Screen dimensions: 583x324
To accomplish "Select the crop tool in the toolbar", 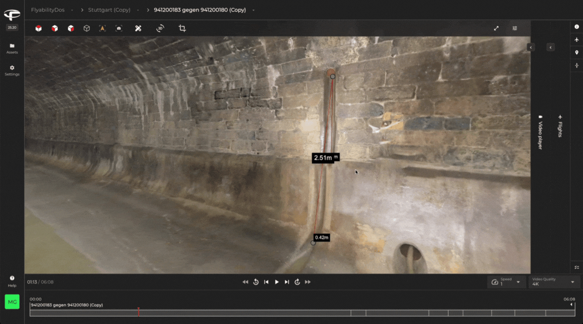I will click(182, 28).
